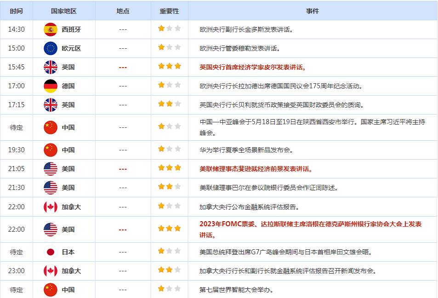Click the red location dashes in 15:45 row
The width and height of the screenshot is (438, 298).
click(123, 67)
